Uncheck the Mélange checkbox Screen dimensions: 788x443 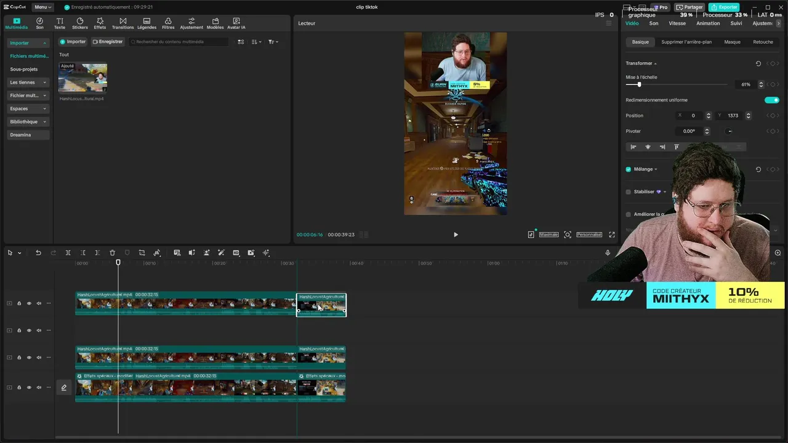click(x=629, y=169)
